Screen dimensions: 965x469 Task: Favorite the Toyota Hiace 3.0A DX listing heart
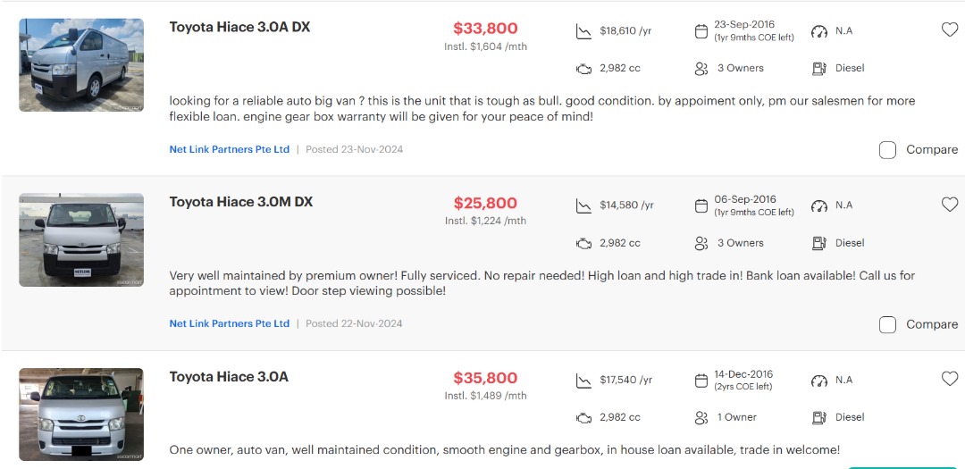click(x=950, y=29)
